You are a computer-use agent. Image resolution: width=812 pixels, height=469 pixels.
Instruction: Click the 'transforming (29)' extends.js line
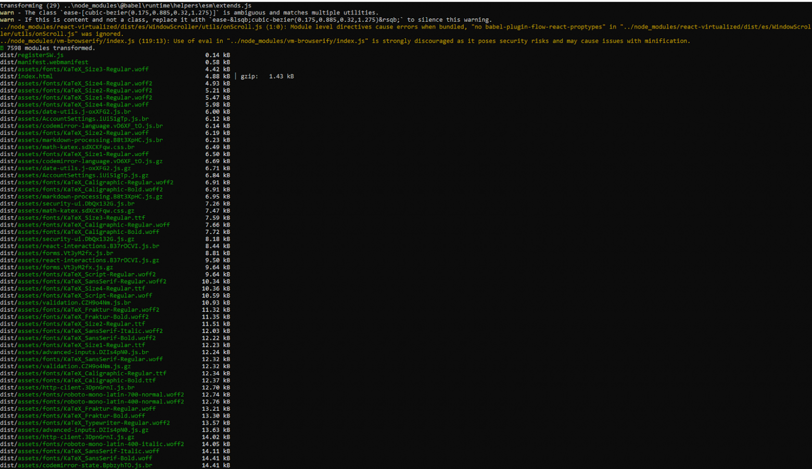[x=125, y=6]
